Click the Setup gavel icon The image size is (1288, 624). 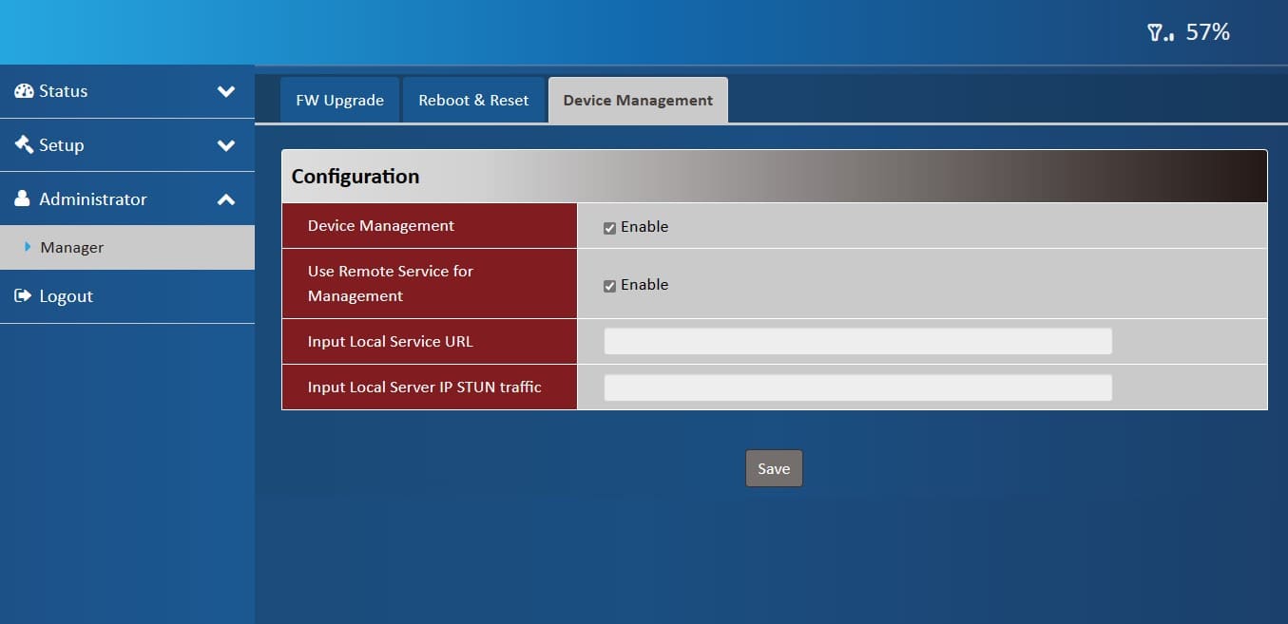point(24,145)
